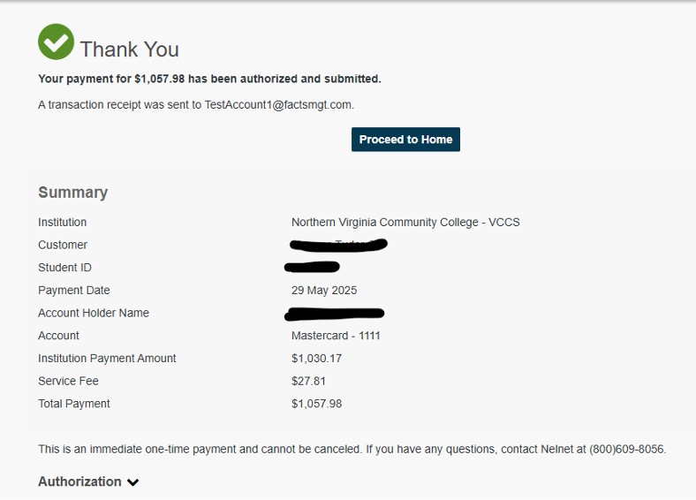696x500 pixels.
Task: Click the redacted Account Holder Name value
Action: pos(335,313)
